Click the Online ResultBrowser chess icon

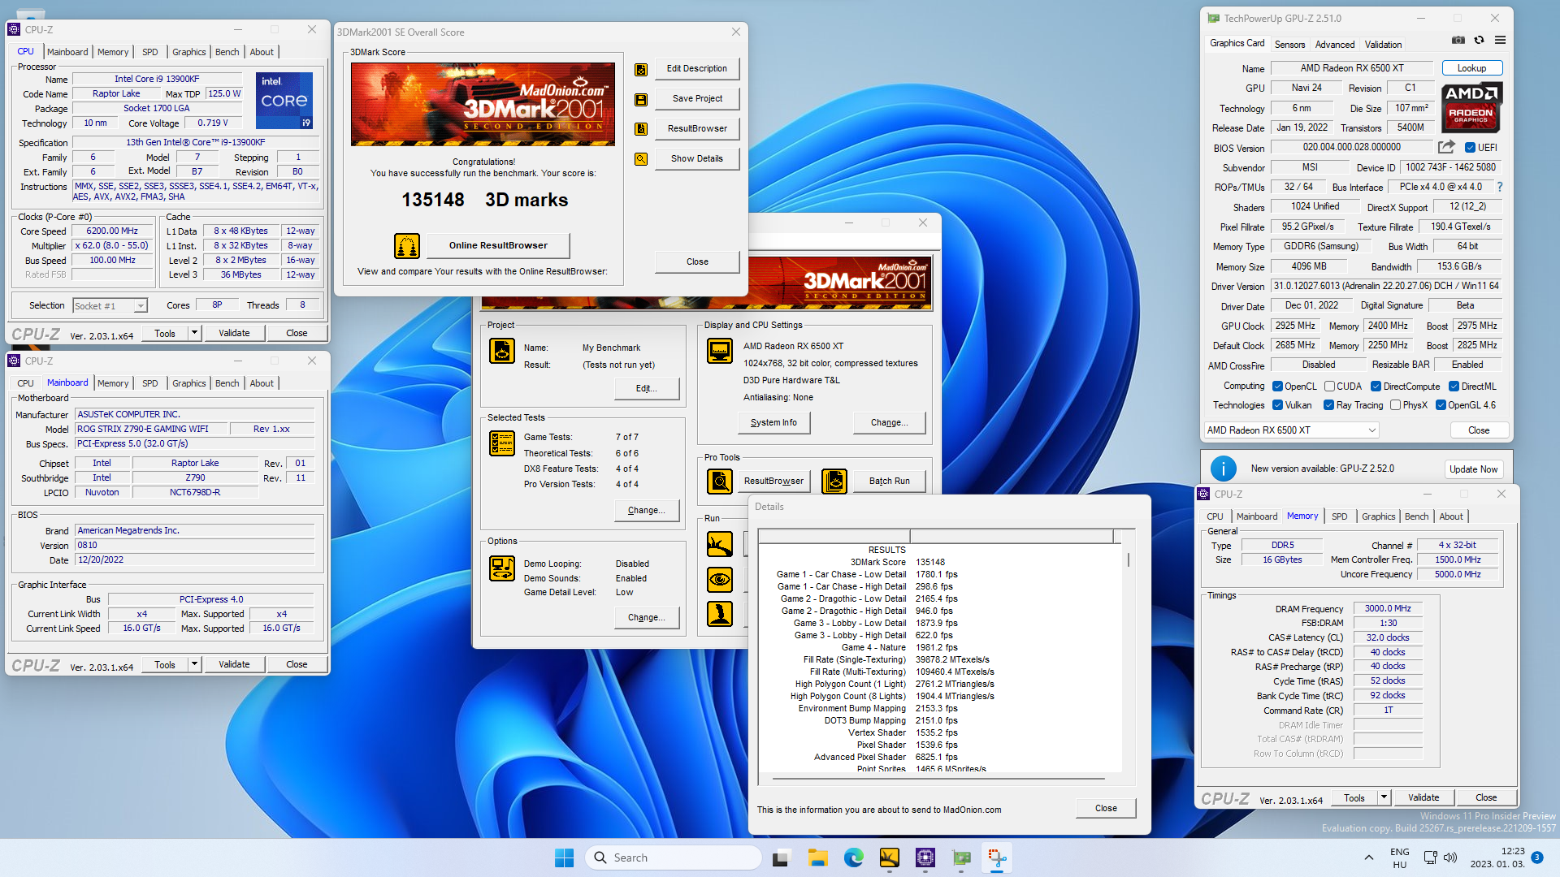pyautogui.click(x=407, y=245)
